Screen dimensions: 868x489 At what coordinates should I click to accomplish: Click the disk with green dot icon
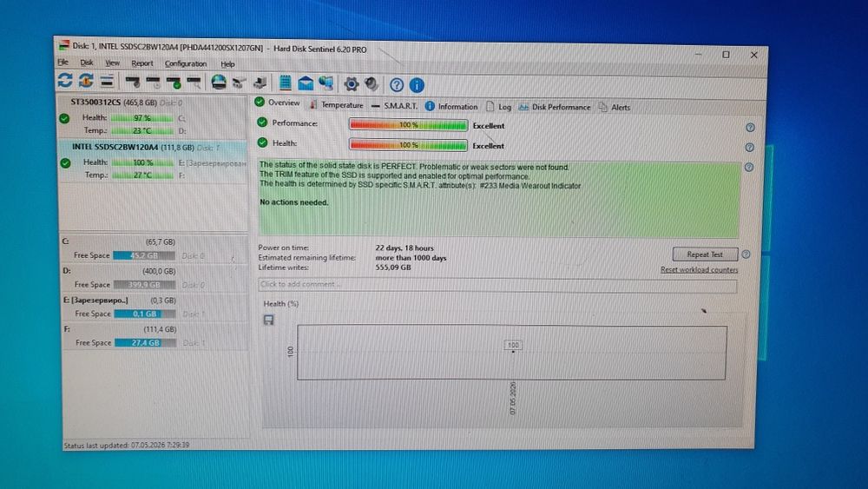click(174, 83)
